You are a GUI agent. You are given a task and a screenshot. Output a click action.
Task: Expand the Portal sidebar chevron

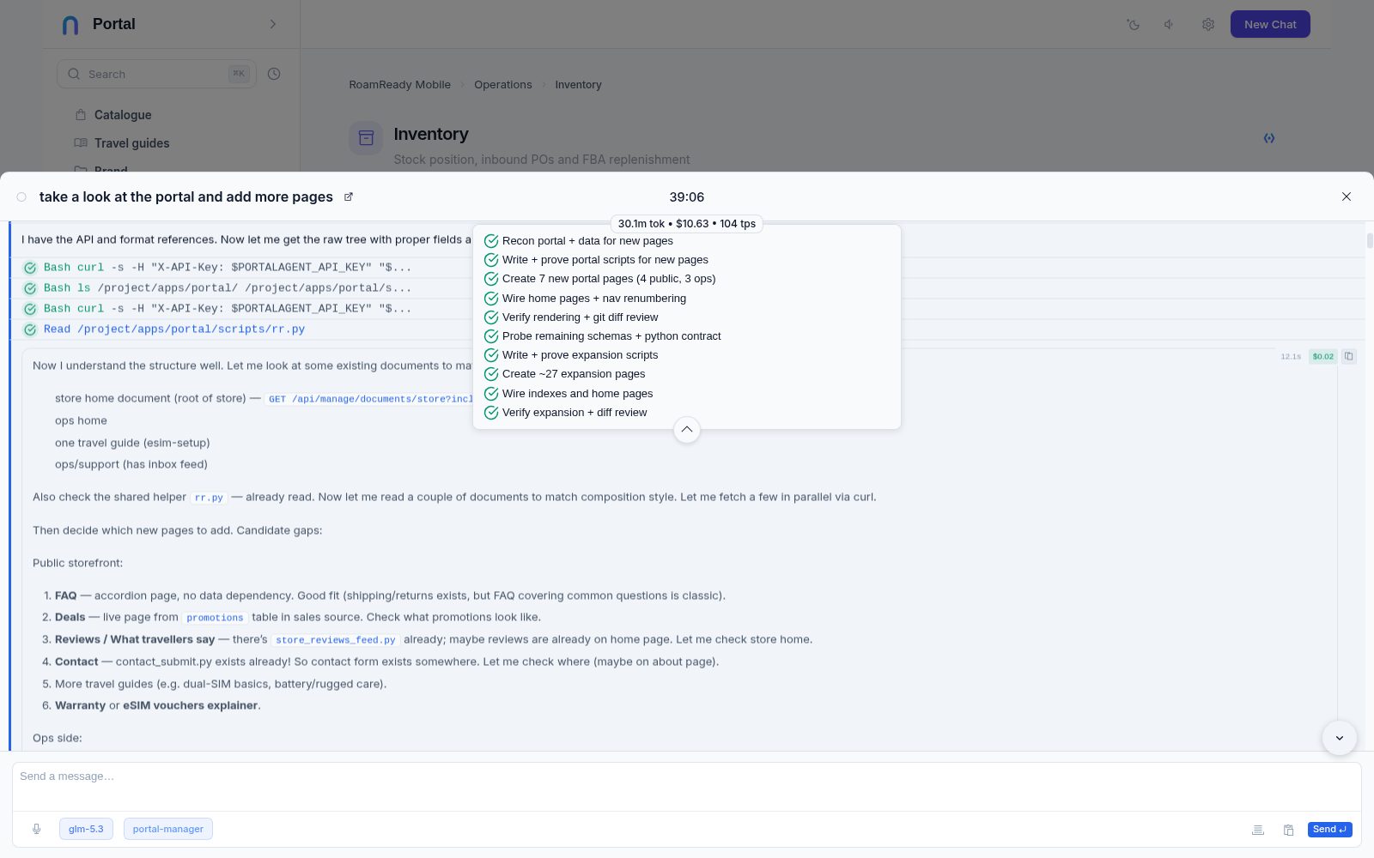pyautogui.click(x=273, y=24)
